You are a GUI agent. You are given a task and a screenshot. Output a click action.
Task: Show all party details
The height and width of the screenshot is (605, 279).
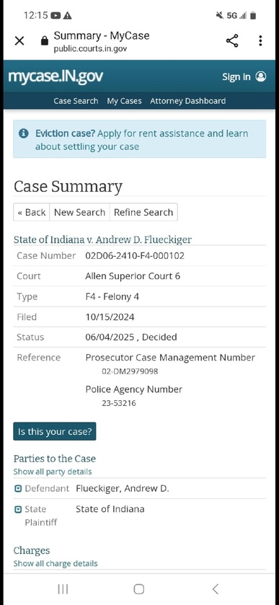click(53, 472)
